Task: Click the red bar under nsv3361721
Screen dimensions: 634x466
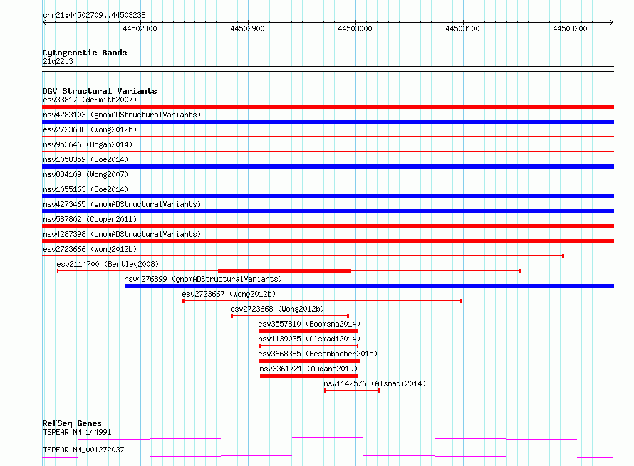Action: click(309, 376)
